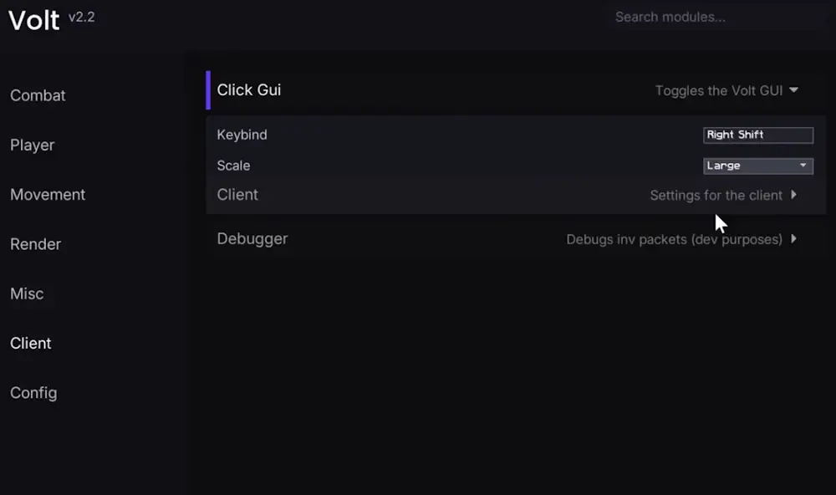
Task: Open the Combat category
Action: pyautogui.click(x=38, y=95)
